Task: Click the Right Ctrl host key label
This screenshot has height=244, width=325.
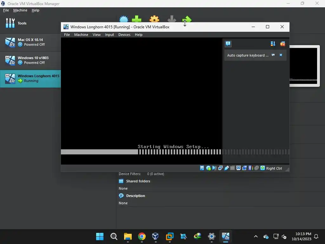Action: [274, 168]
